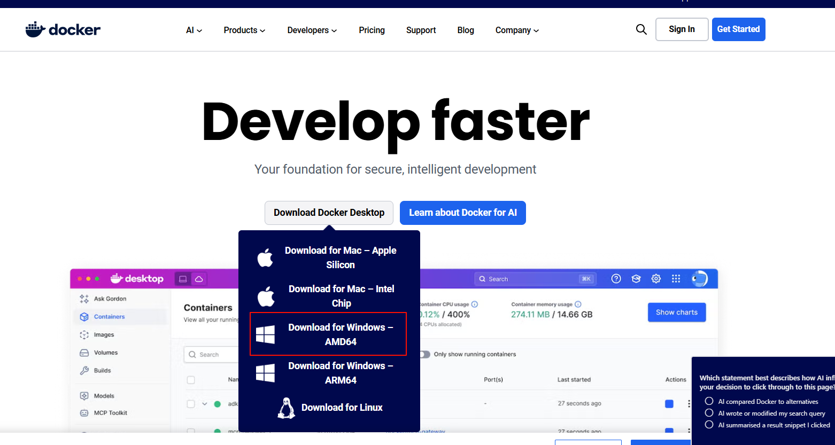Toggle Only show running containers switch
The image size is (835, 445).
pos(424,354)
